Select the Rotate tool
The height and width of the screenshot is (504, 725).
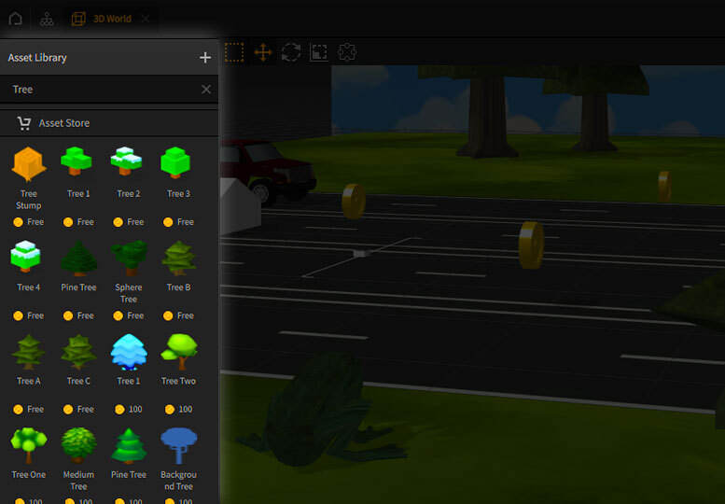[291, 53]
